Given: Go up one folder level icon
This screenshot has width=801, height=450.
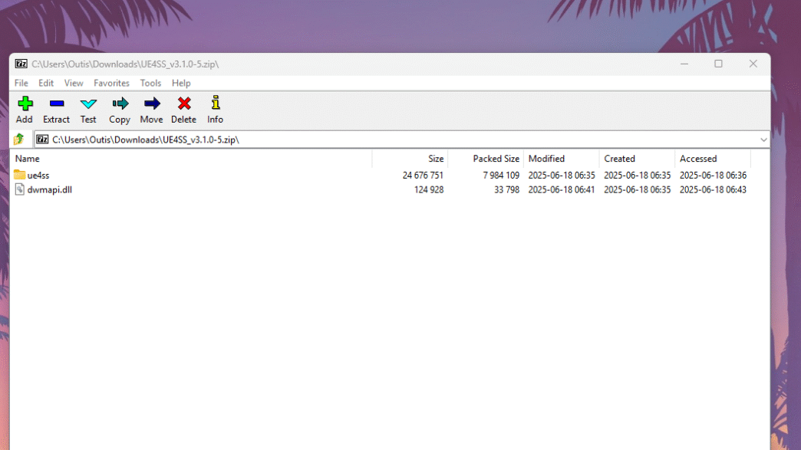Looking at the screenshot, I should 19,140.
